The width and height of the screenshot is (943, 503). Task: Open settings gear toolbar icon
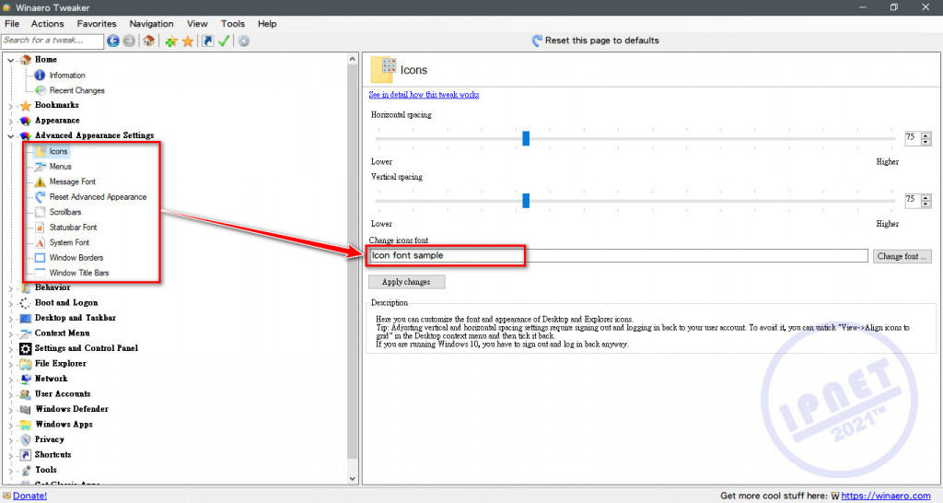243,41
